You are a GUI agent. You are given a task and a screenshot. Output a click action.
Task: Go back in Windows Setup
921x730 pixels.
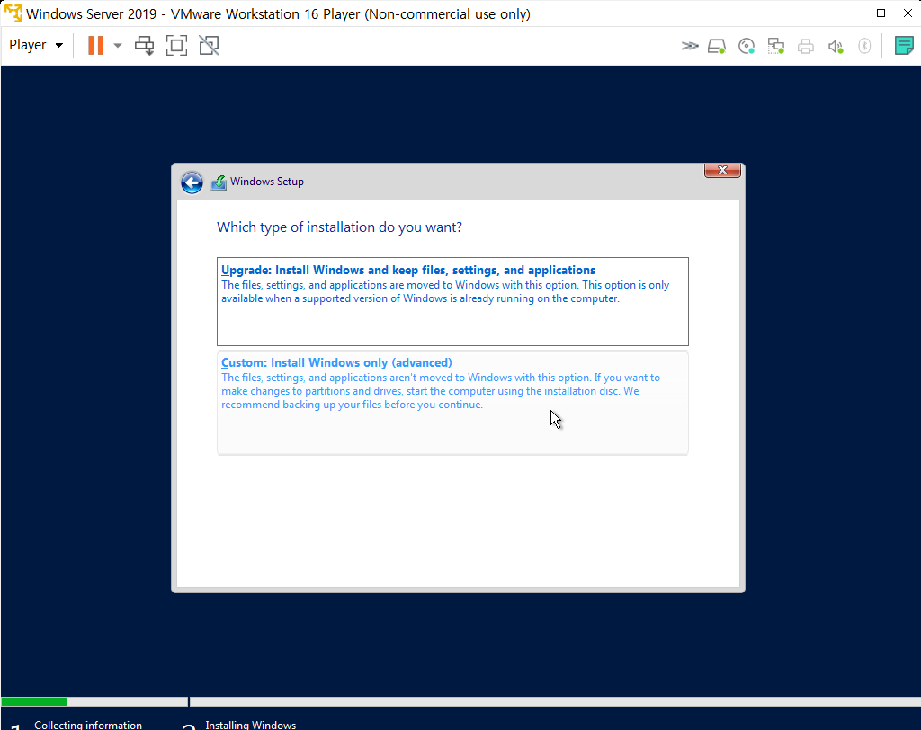[192, 182]
